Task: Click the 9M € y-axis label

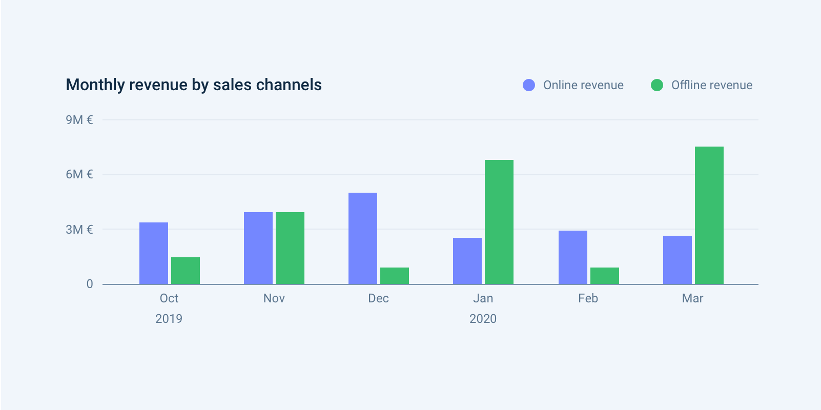Action: pos(79,120)
